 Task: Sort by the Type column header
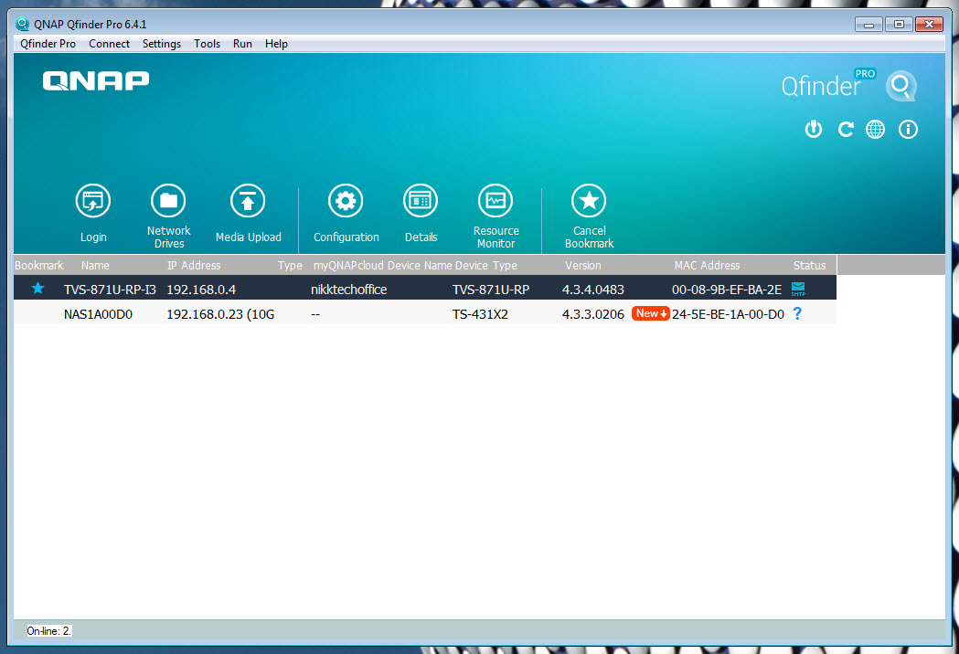point(290,265)
